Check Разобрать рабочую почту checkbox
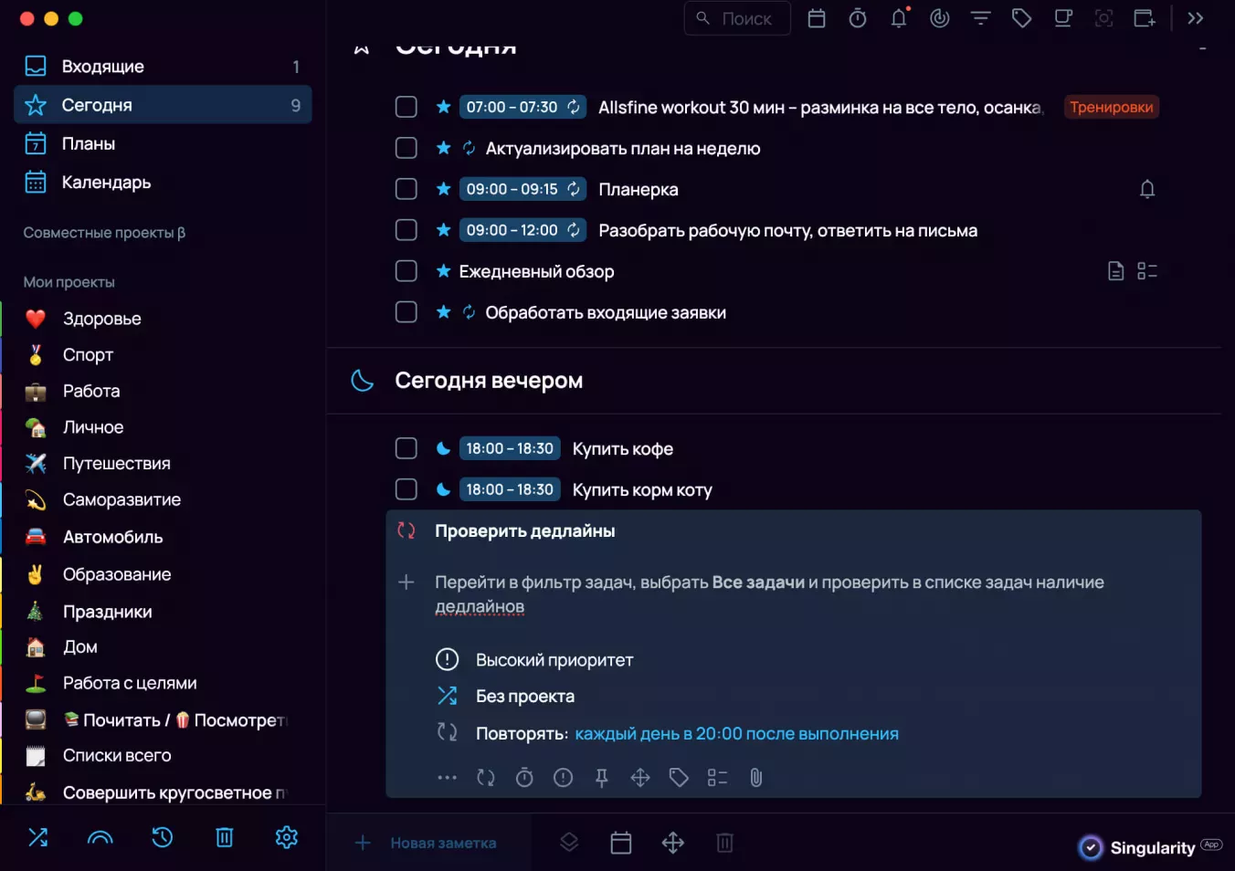 tap(406, 230)
